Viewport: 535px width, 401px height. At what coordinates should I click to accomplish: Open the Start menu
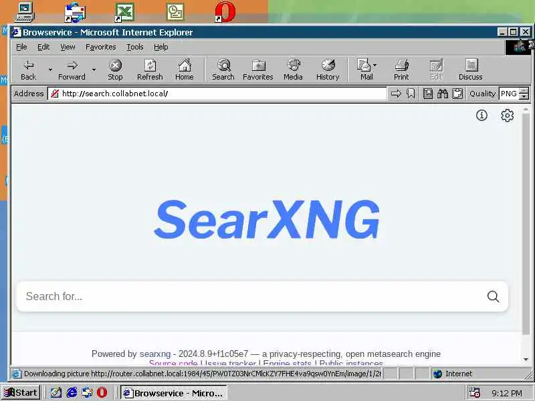tap(21, 393)
